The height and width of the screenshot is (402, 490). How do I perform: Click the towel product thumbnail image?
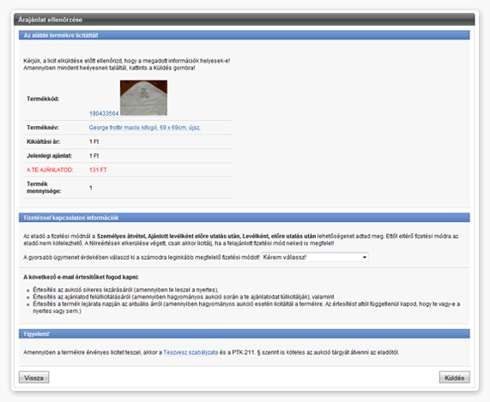144,98
